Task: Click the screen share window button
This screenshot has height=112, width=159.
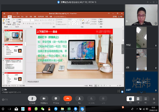Action: point(56,99)
